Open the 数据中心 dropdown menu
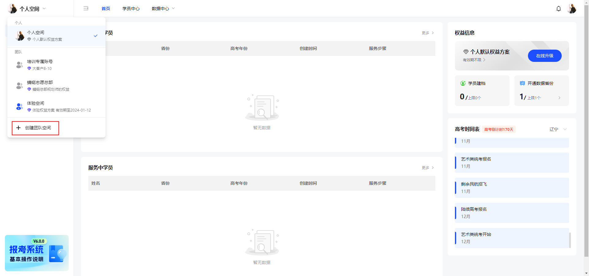The image size is (589, 276). [x=163, y=9]
